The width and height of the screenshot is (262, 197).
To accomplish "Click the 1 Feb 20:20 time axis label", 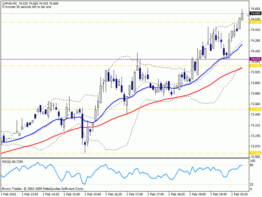I will (x=239, y=194).
